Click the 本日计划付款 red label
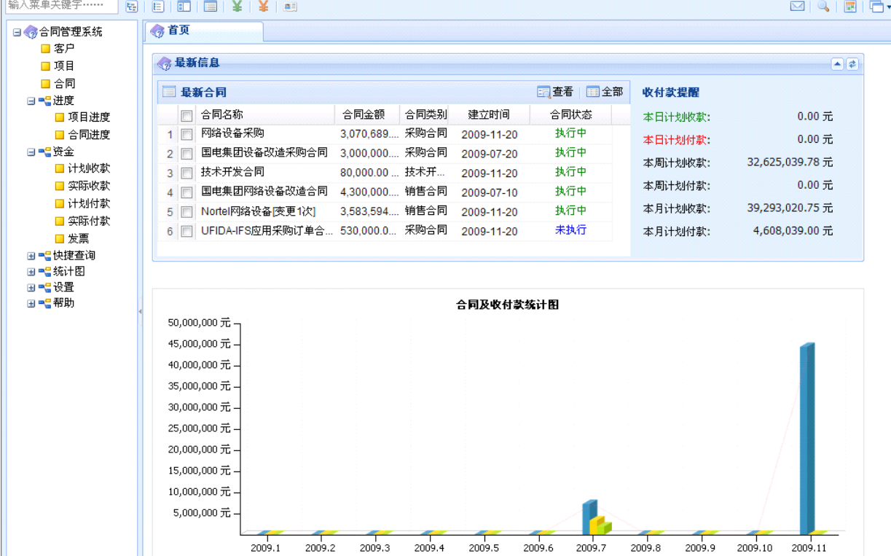 pyautogui.click(x=676, y=140)
